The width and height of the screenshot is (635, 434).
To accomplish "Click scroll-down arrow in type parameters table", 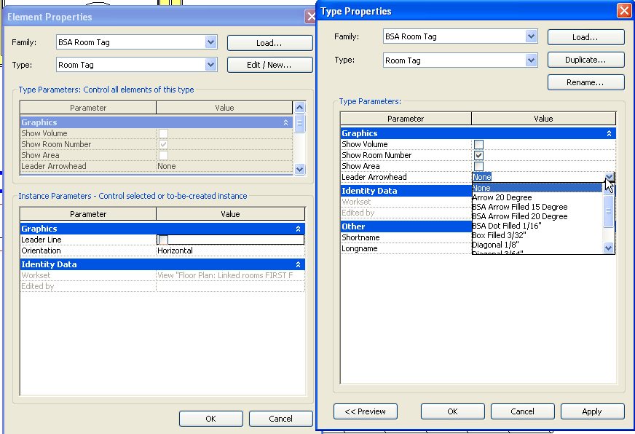I will point(300,169).
